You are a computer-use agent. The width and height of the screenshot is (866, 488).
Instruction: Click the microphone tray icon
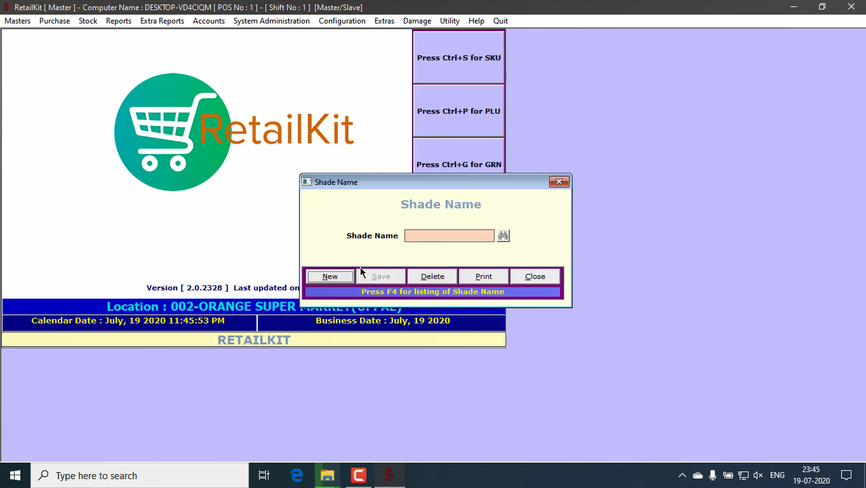[x=713, y=475]
